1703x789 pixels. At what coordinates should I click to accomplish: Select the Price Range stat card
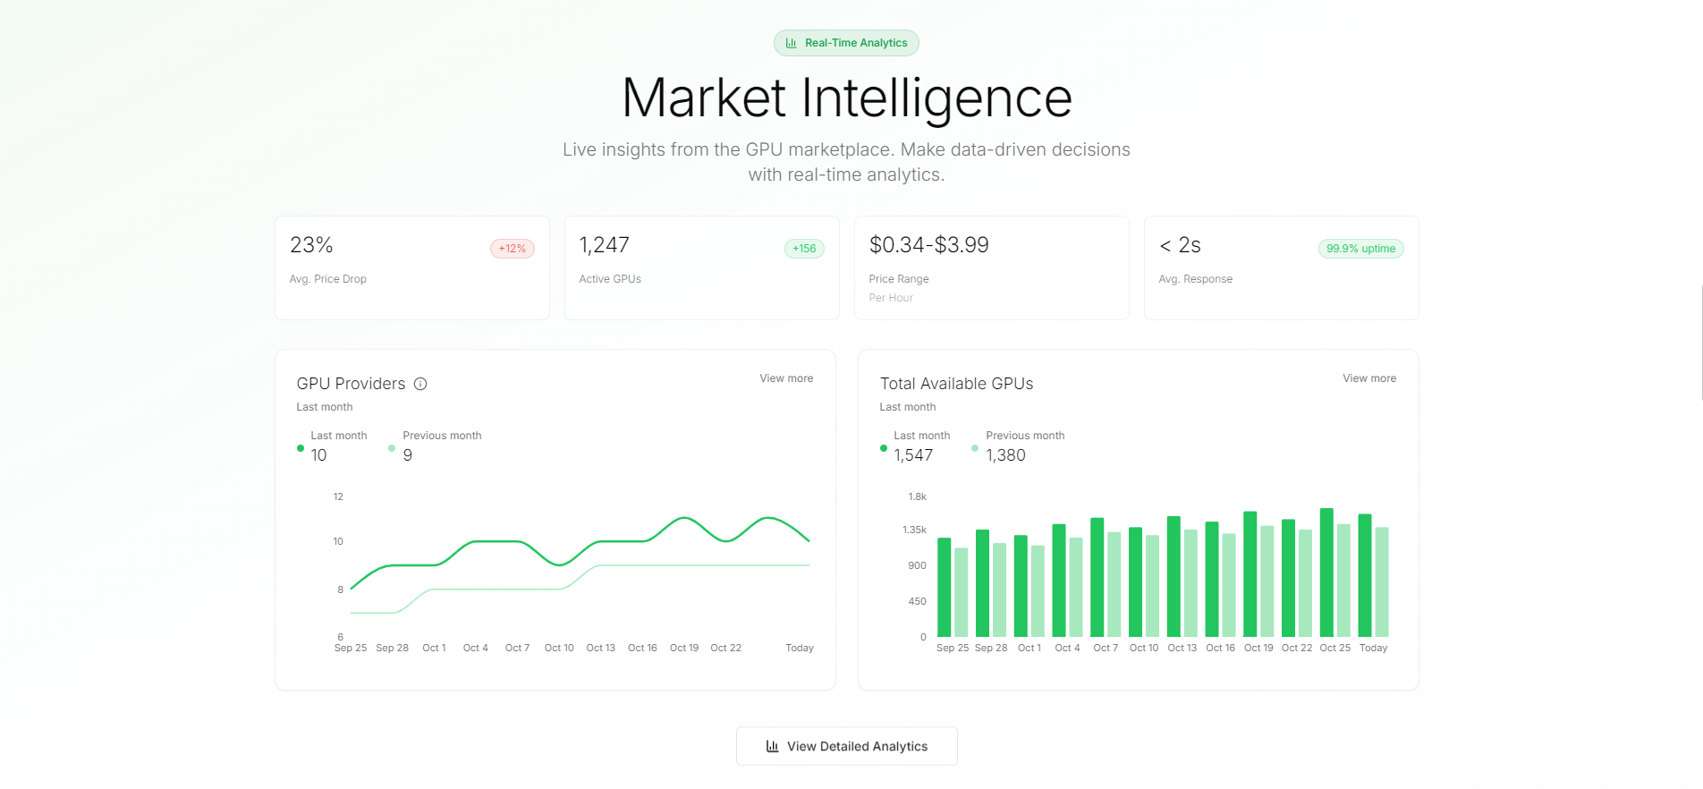click(991, 267)
